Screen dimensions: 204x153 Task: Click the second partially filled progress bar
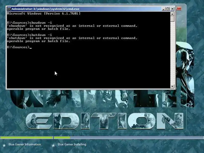click(129, 137)
